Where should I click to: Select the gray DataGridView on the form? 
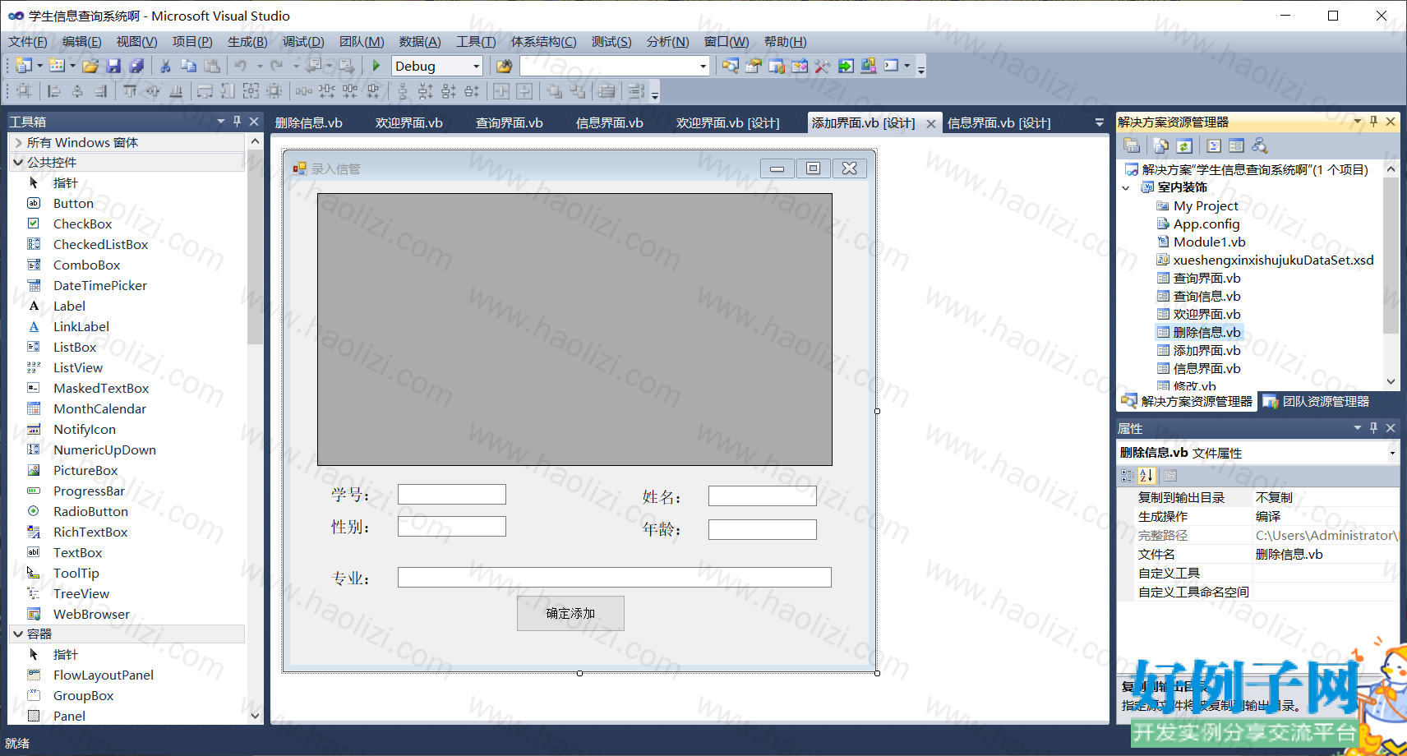[574, 330]
